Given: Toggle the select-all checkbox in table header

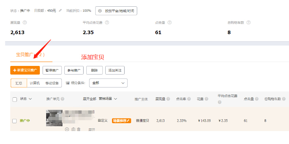Looking at the screenshot, I should [x=15, y=99].
